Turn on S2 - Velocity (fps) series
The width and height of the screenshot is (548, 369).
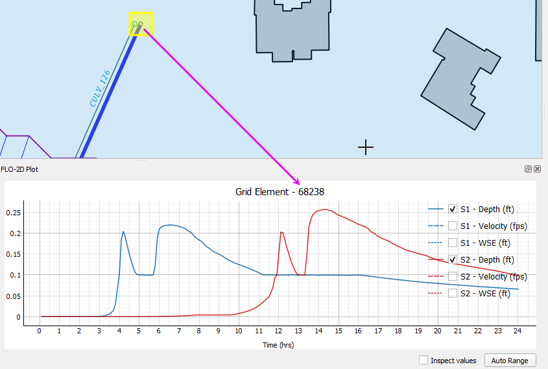[x=453, y=276]
